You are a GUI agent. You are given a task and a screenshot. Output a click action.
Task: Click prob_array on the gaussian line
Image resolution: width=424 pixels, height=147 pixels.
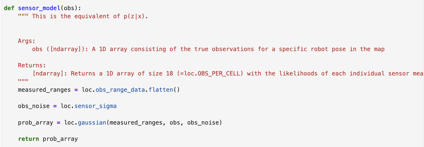[x=35, y=123]
